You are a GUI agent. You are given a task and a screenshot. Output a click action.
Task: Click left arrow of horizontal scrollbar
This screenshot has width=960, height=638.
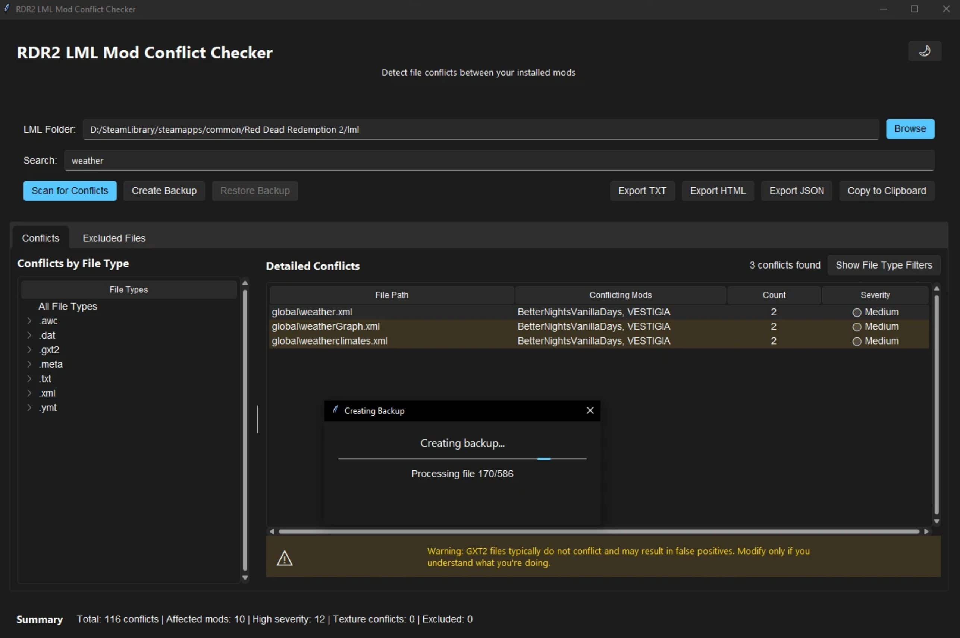pos(272,531)
